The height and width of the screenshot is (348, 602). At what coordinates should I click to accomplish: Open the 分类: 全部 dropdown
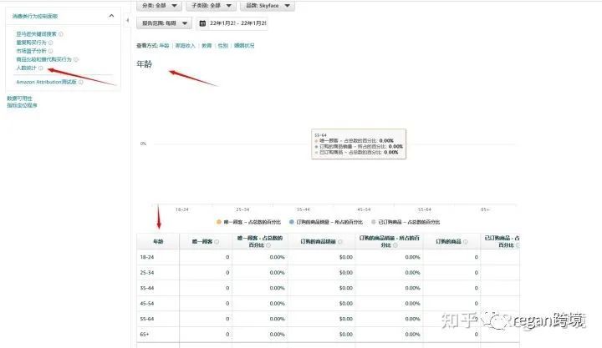(x=159, y=6)
